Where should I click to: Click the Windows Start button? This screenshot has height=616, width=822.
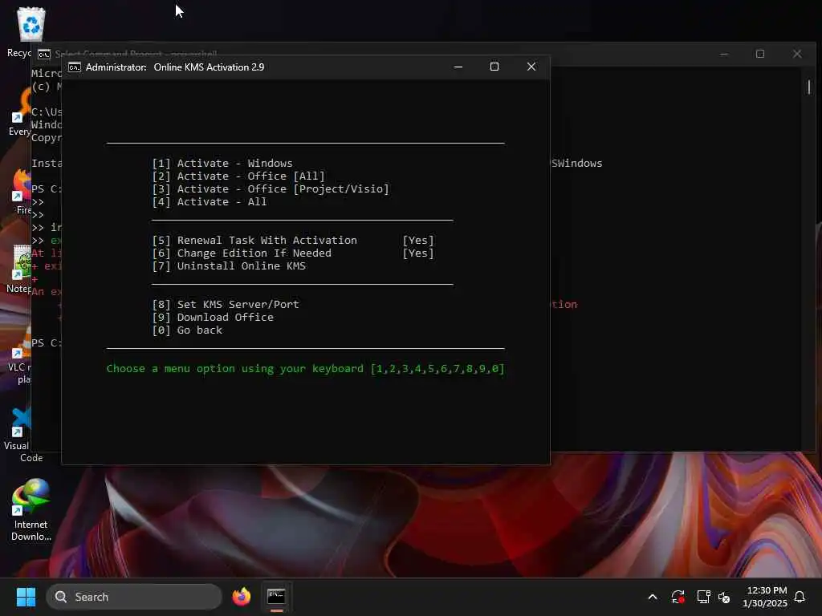(x=26, y=597)
